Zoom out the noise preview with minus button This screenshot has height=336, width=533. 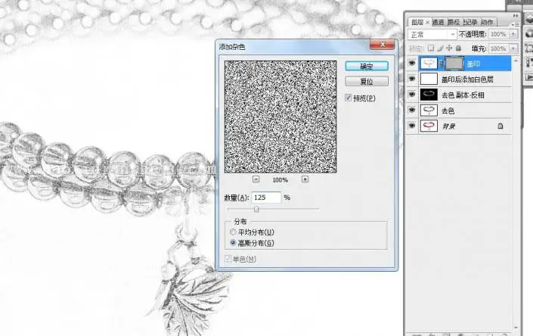(x=256, y=179)
